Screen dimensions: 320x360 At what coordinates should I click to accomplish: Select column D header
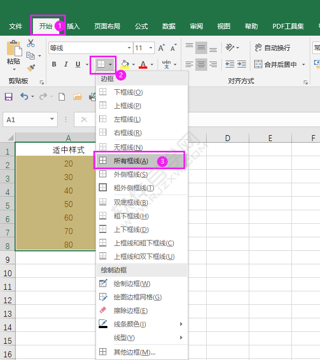[x=227, y=138]
